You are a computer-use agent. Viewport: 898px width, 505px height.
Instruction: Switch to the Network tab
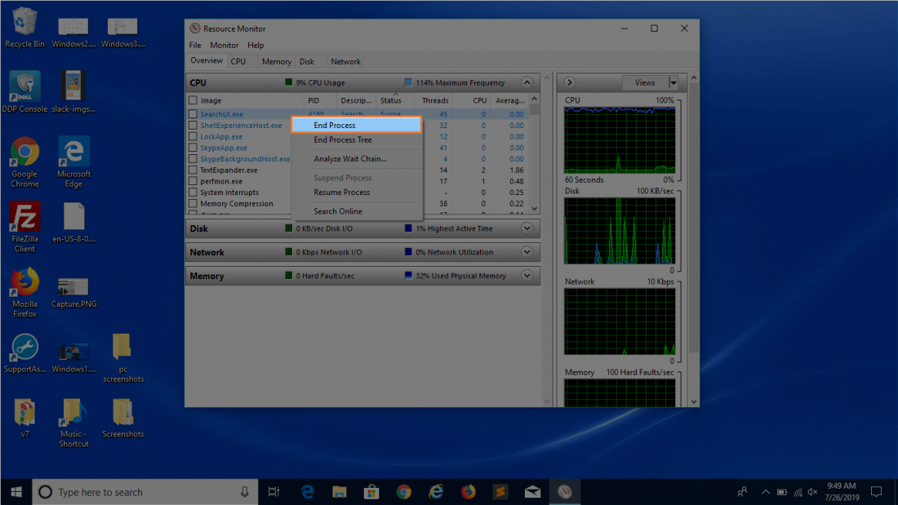[x=345, y=61]
